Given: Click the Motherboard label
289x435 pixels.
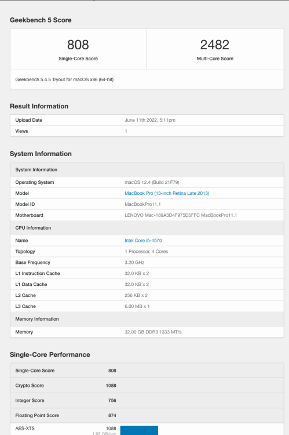Looking at the screenshot, I should 29,215.
